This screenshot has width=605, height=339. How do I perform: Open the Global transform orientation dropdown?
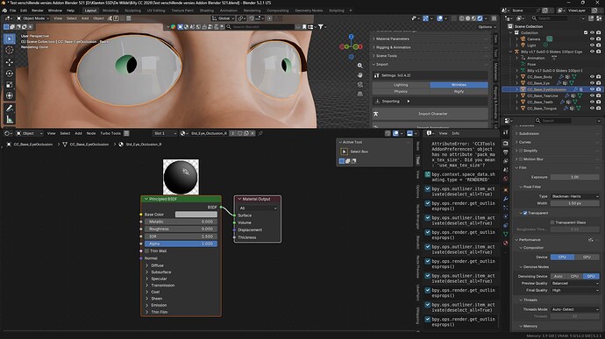click(224, 18)
